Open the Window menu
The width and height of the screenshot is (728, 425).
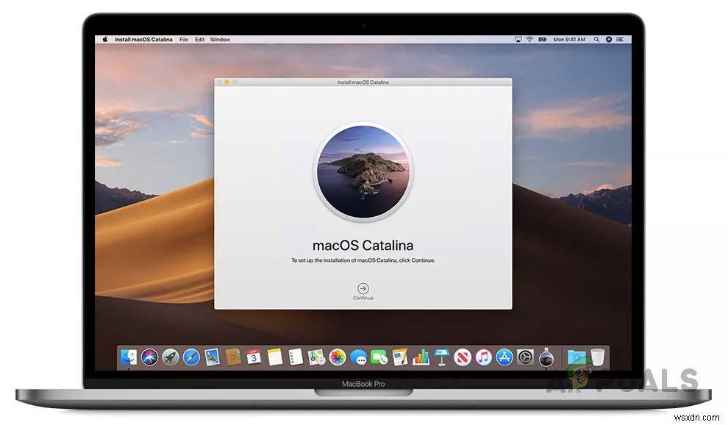tap(219, 39)
